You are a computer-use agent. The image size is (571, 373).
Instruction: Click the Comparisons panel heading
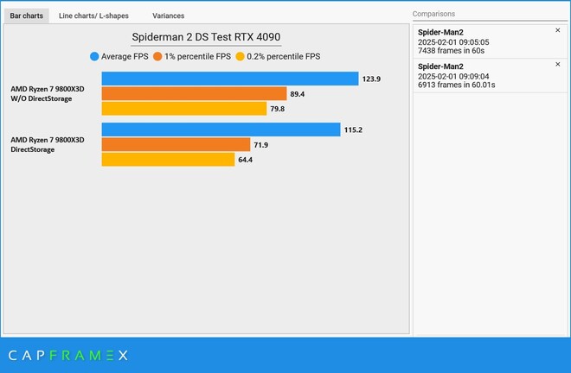pos(433,14)
